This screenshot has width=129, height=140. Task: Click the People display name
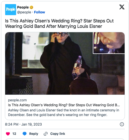[x=23, y=7]
